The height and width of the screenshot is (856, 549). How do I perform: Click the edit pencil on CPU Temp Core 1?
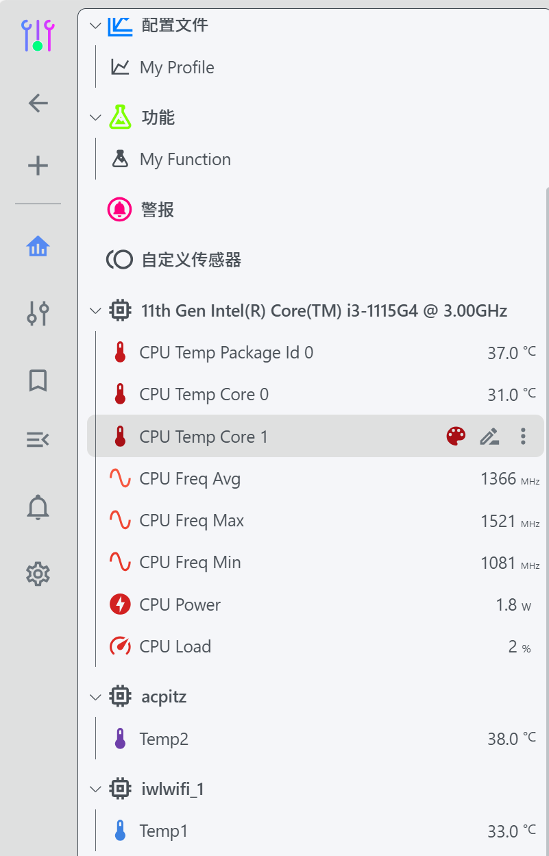[x=489, y=436]
